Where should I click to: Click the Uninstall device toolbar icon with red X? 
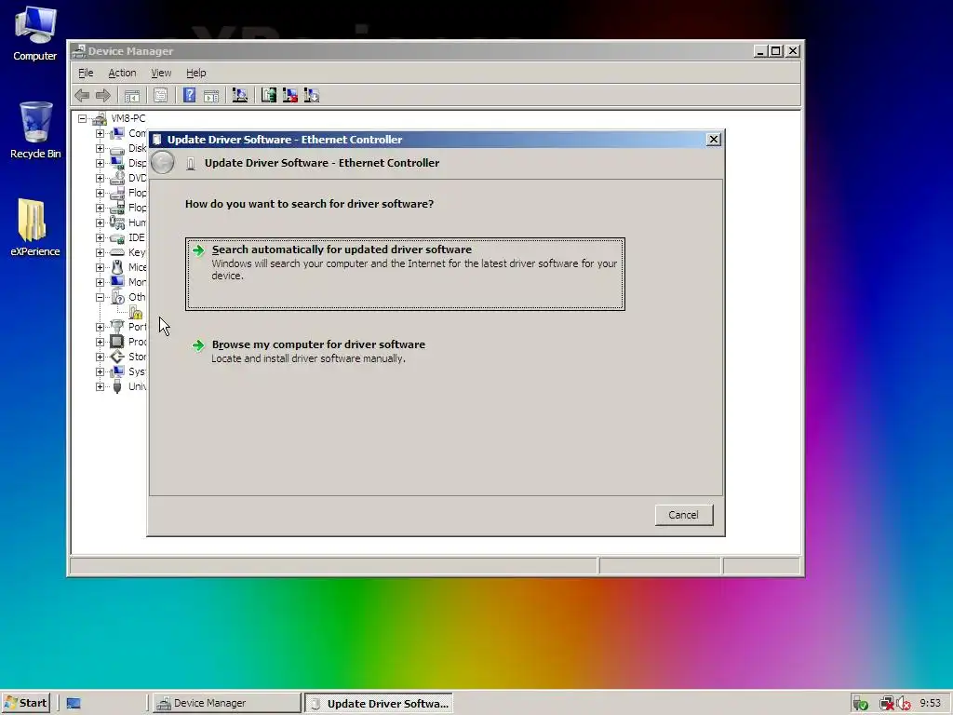pyautogui.click(x=290, y=95)
